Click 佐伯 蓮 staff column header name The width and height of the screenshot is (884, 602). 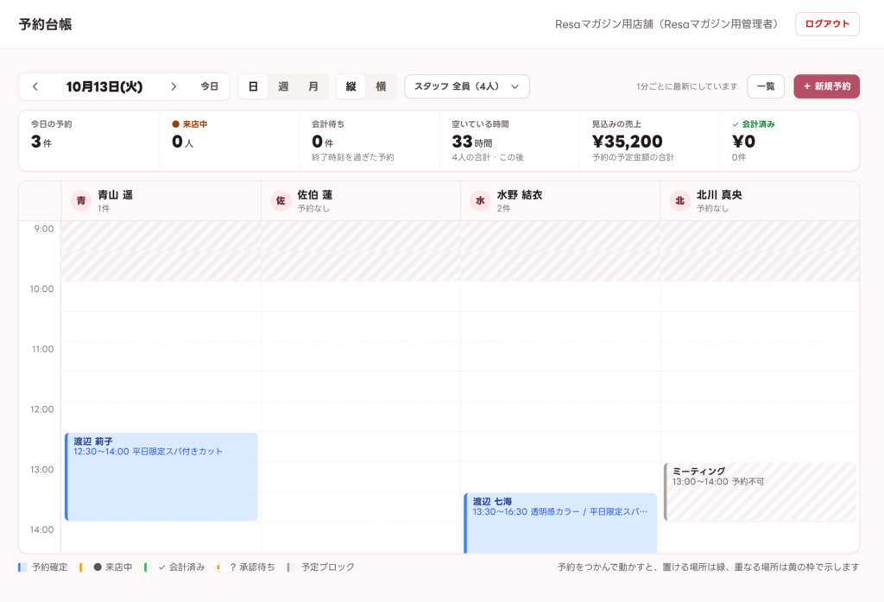(315, 195)
